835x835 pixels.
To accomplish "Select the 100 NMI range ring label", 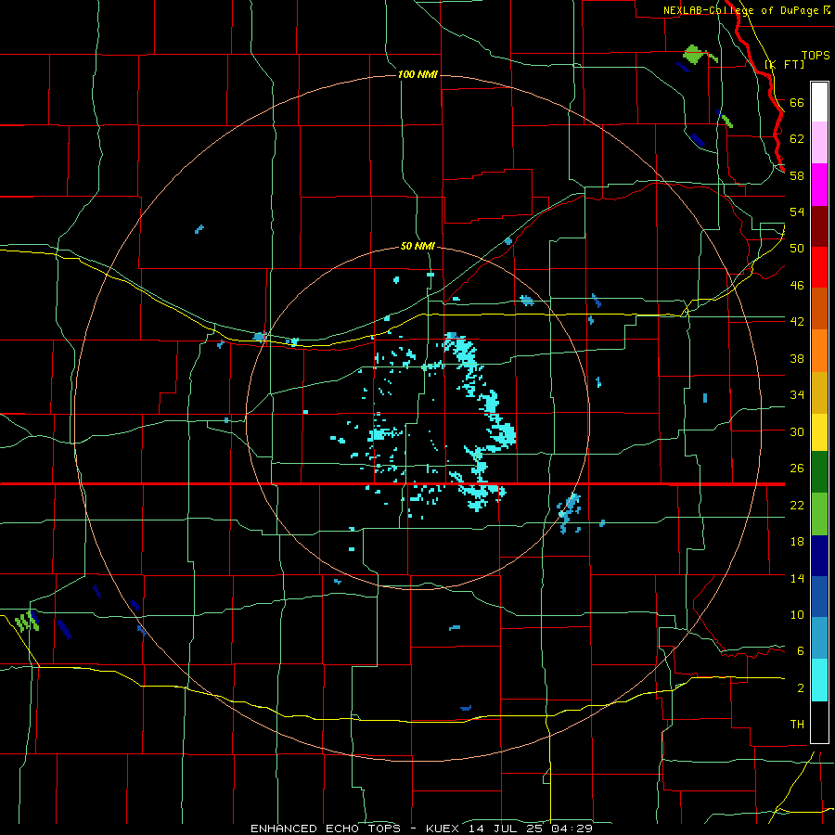I will 417,74.
